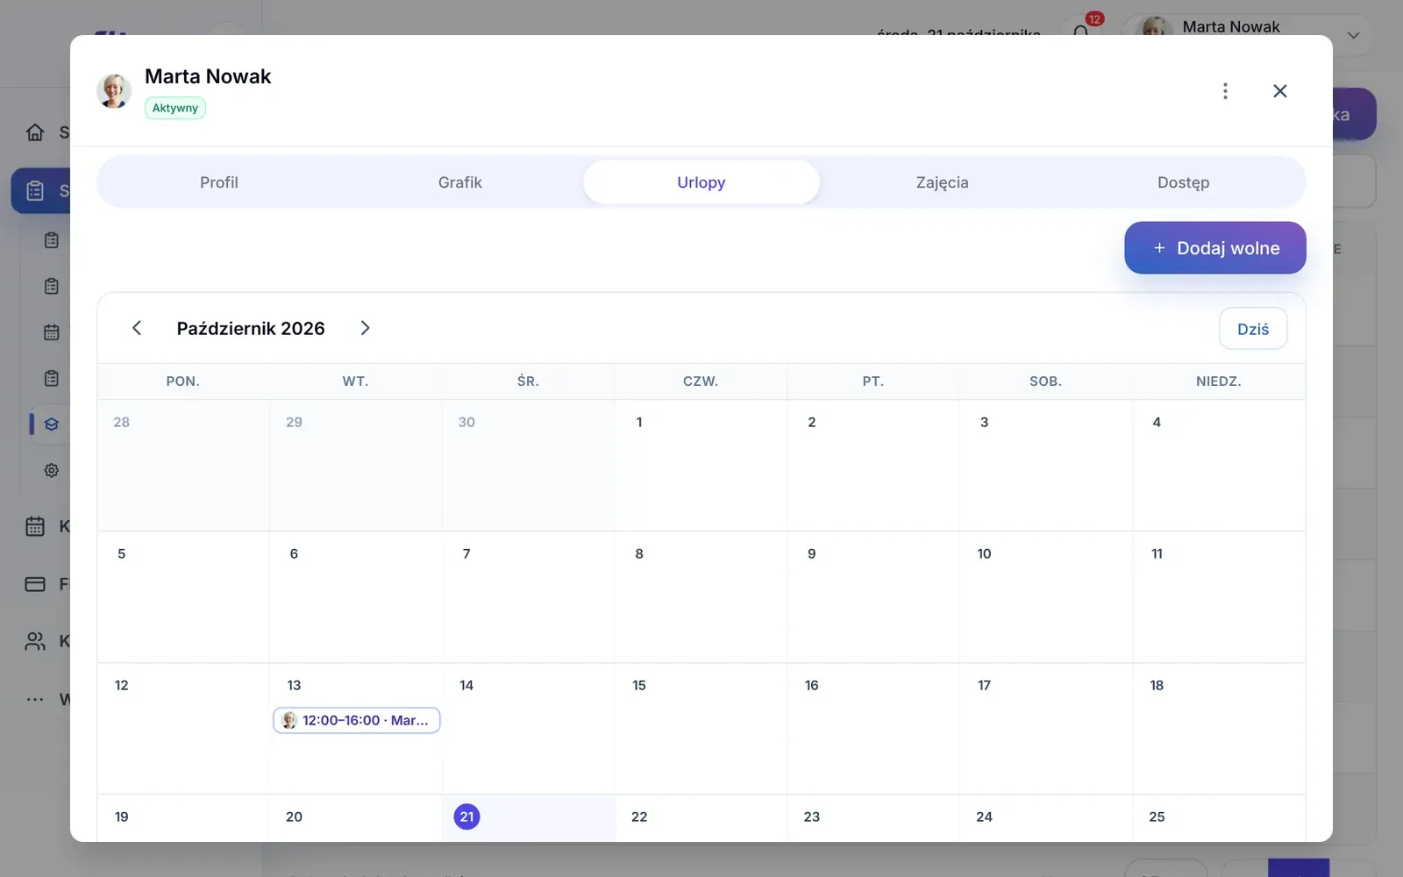Close the Marta Nowak dialog
Screen dimensions: 1403x877
(1279, 91)
